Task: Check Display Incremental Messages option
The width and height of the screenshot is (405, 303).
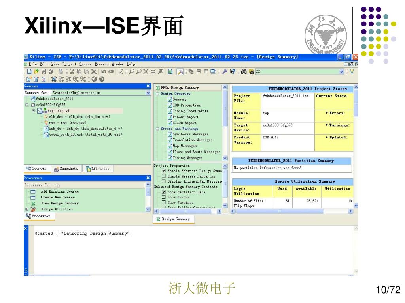Action: click(163, 181)
